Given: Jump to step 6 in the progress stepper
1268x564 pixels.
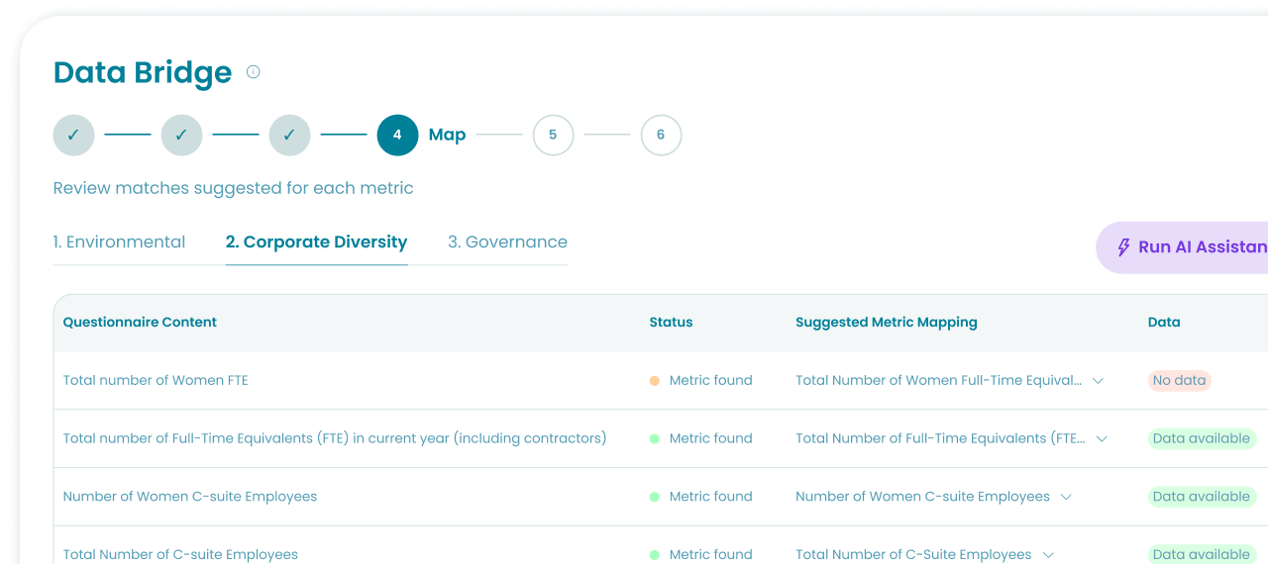Looking at the screenshot, I should coord(661,136).
